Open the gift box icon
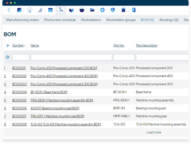This screenshot has height=144, width=191. pyautogui.click(x=123, y=10)
